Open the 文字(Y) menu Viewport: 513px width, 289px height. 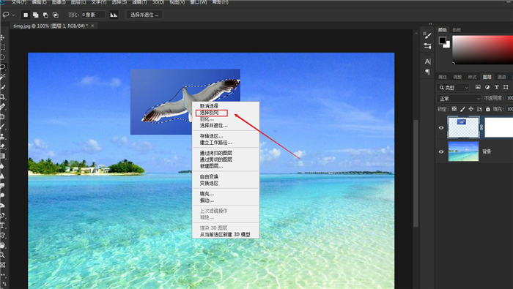(x=98, y=2)
